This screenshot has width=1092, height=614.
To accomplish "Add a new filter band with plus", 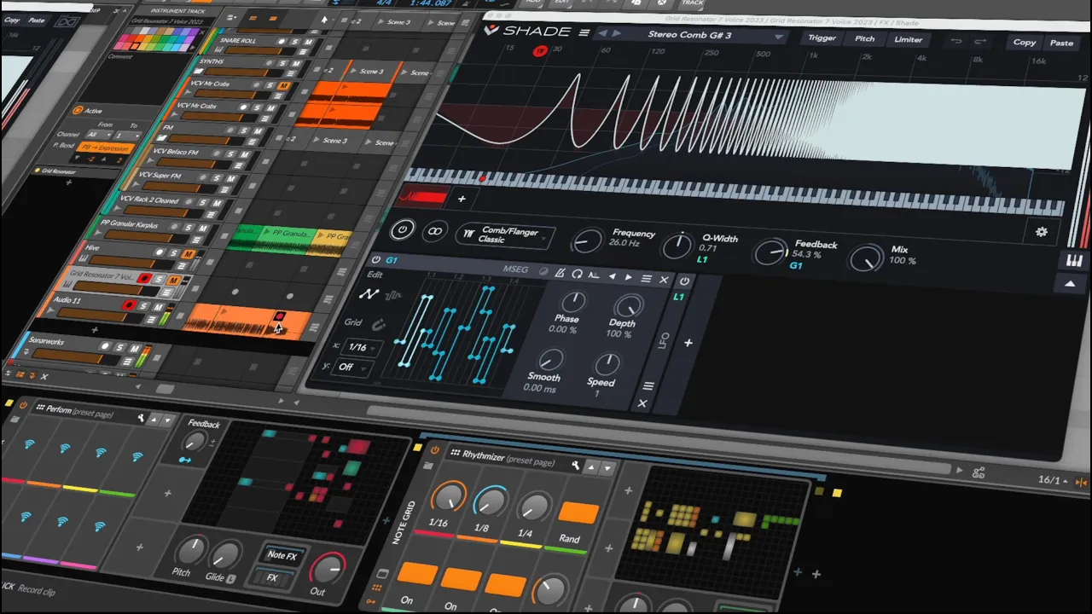I will (x=462, y=199).
